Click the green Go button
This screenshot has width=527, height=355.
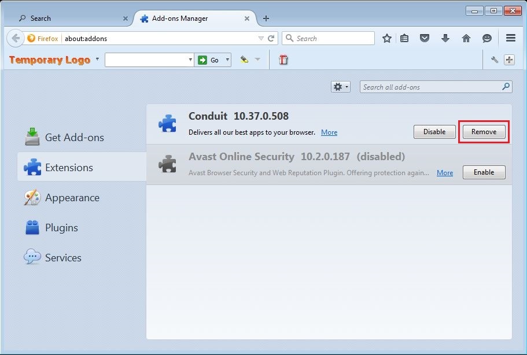click(209, 60)
